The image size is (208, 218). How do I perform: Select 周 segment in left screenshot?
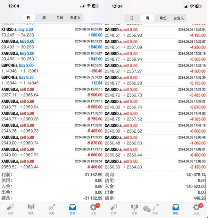click(44, 18)
